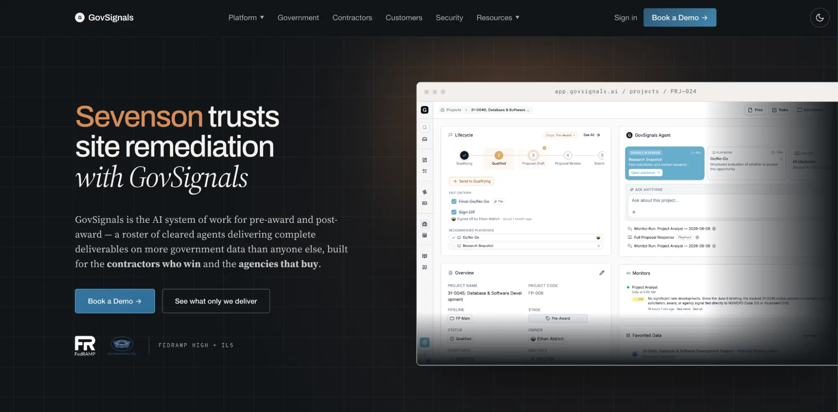Viewport: 838px width, 412px height.
Task: Click the File attachment chip beside Final Go/No-Go
Action: pyautogui.click(x=498, y=201)
